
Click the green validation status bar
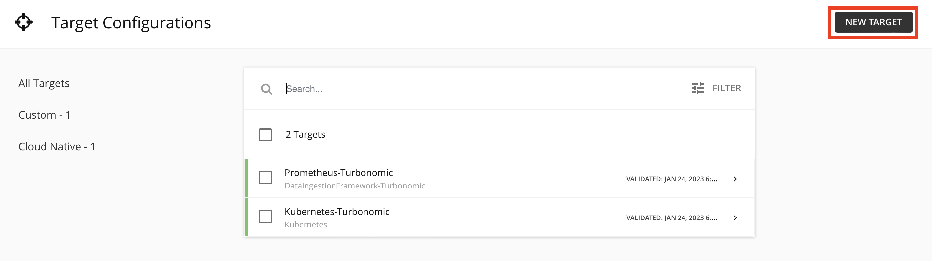point(246,179)
